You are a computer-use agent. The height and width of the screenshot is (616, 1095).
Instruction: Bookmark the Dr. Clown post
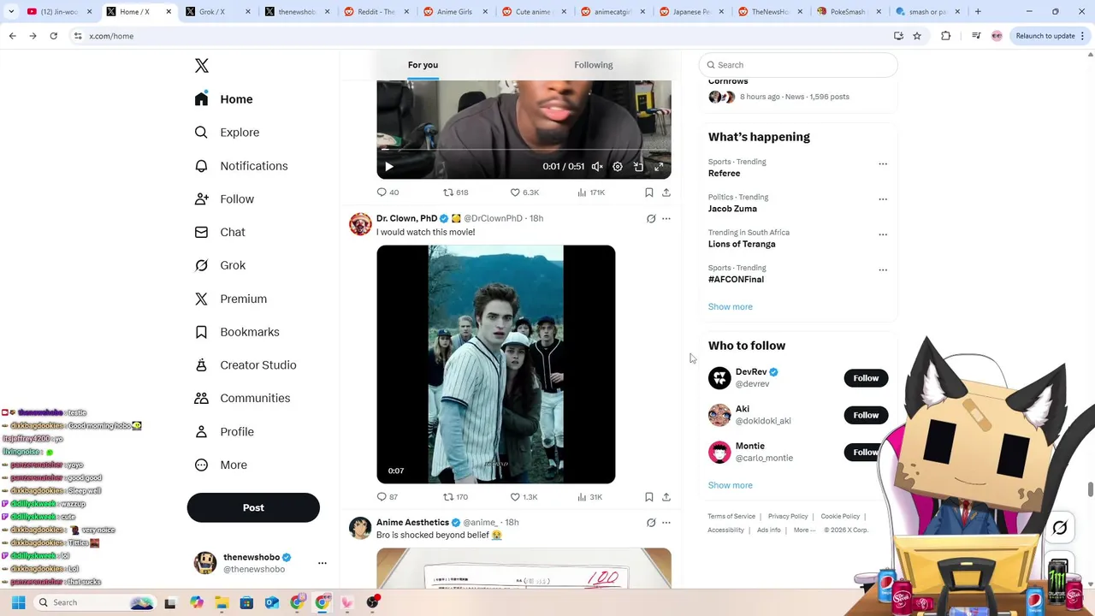649,497
